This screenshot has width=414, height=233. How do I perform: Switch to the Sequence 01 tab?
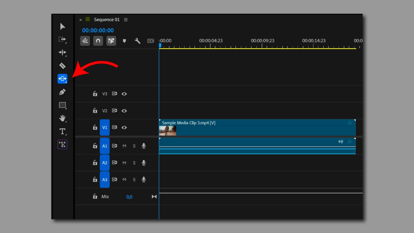pos(106,20)
